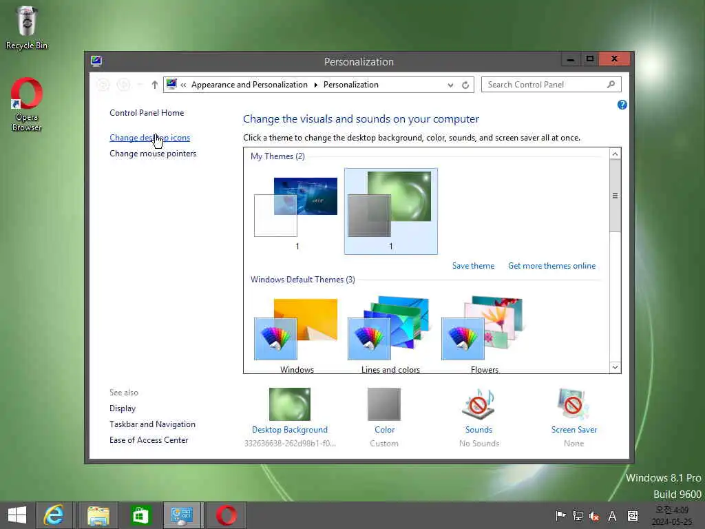Click the Forward navigation arrow
This screenshot has height=529, width=705.
pos(124,85)
